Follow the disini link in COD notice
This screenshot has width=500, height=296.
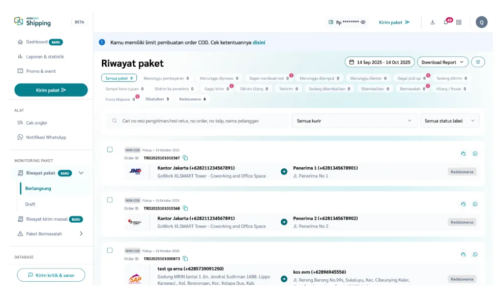pyautogui.click(x=259, y=42)
